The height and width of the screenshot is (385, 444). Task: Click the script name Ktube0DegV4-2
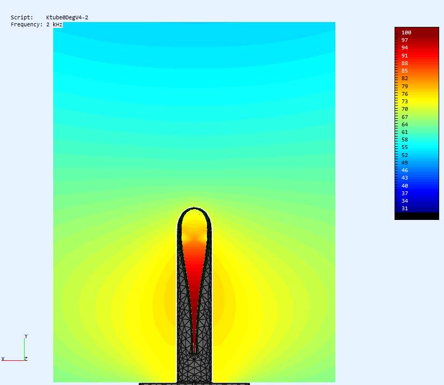[x=67, y=18]
